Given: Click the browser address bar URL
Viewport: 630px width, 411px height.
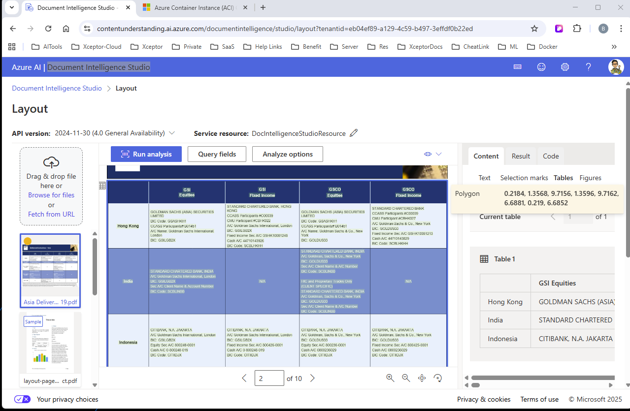Looking at the screenshot, I should coord(285,29).
